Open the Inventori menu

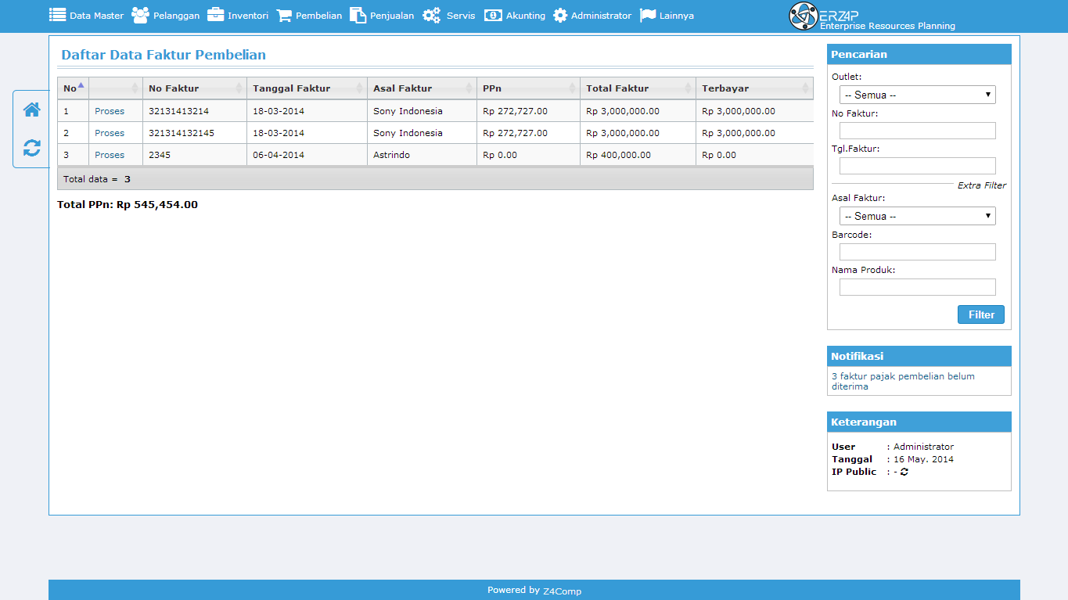tap(238, 16)
